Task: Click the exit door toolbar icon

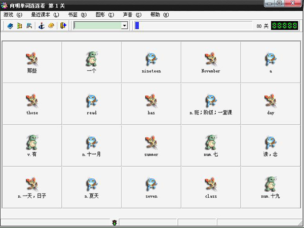Action: click(63, 26)
